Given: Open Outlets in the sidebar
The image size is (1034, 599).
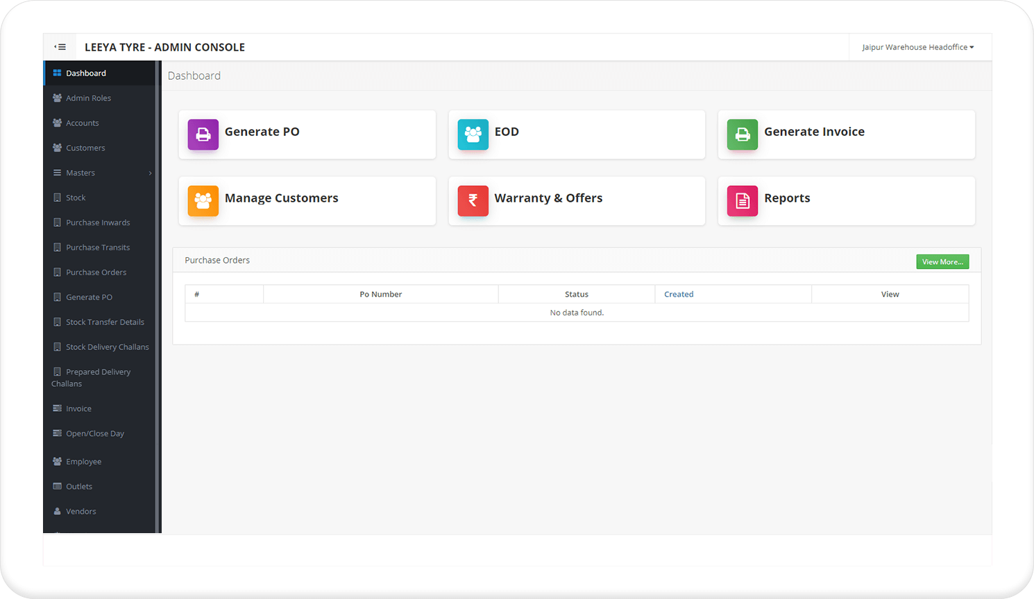Looking at the screenshot, I should [x=100, y=486].
